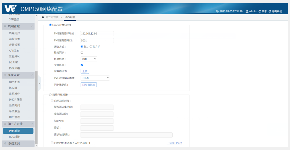Click the gear icon beside 系统设置

click(5, 75)
